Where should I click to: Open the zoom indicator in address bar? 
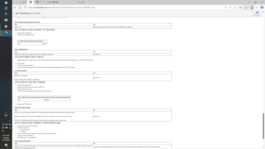[x=225, y=7]
